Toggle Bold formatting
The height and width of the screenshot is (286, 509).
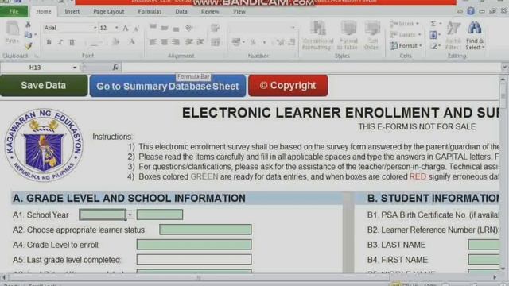pyautogui.click(x=49, y=42)
